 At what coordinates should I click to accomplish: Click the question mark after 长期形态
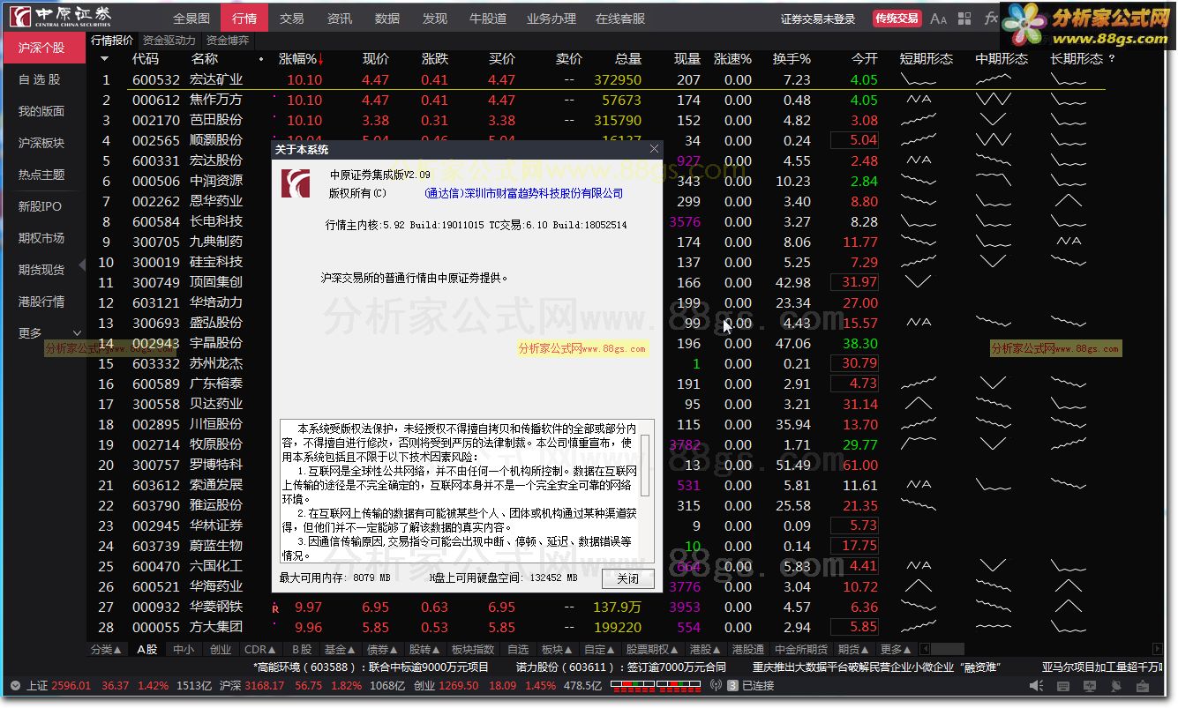tap(1112, 59)
